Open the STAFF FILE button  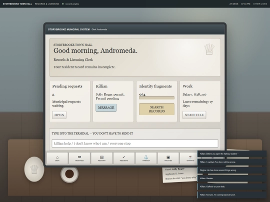click(194, 115)
